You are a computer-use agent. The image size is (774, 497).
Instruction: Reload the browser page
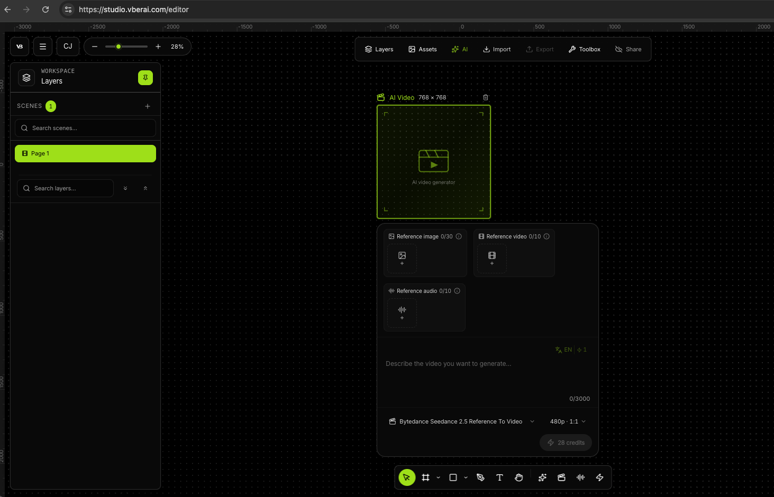(45, 10)
